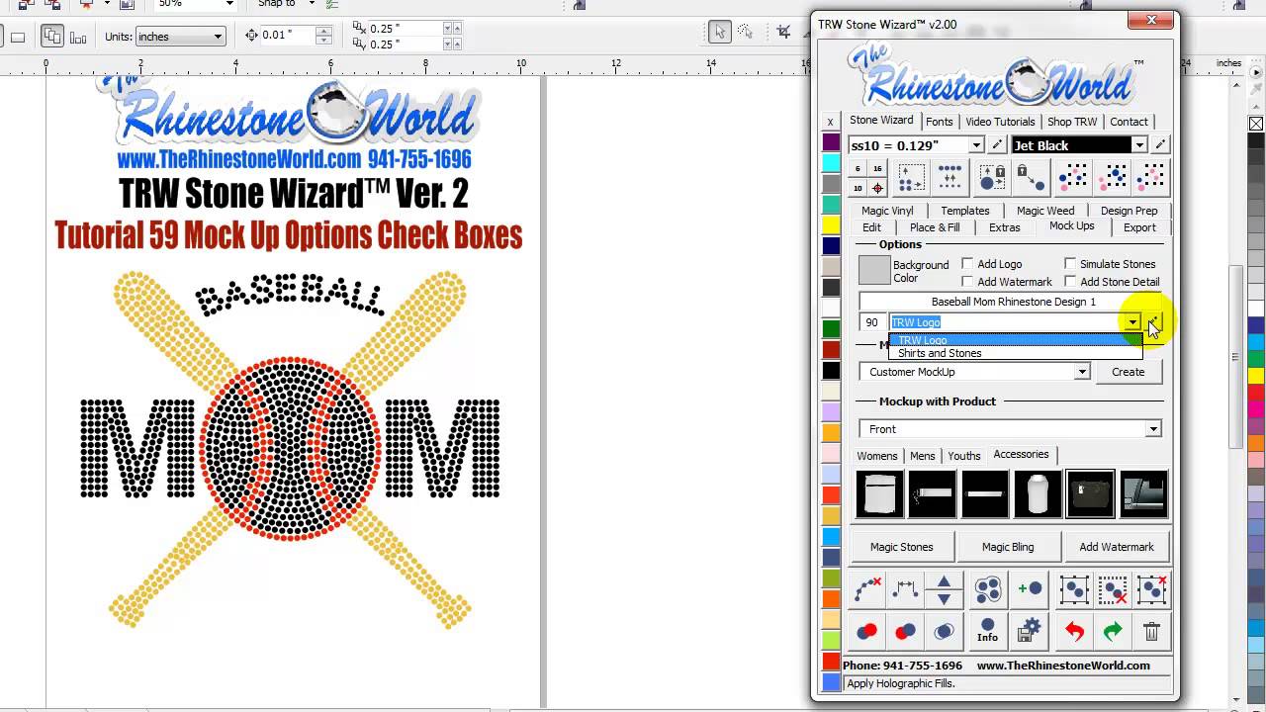
Task: Switch to the Magic Vinyl tab
Action: [887, 211]
